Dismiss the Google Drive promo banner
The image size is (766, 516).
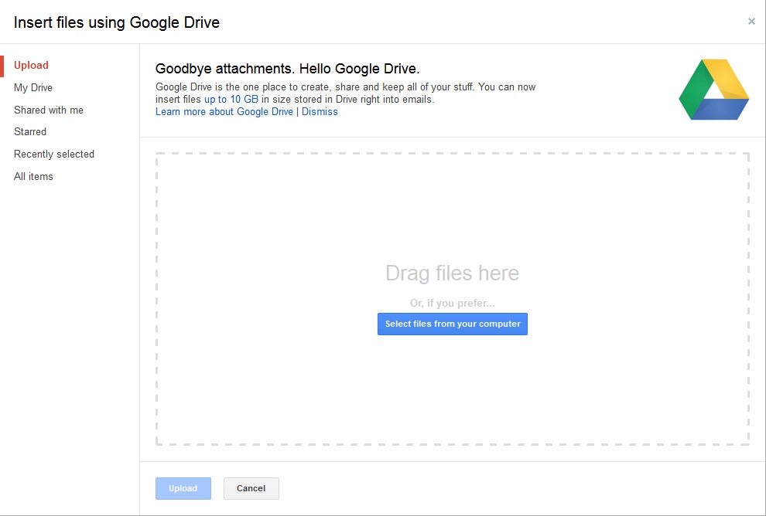point(320,112)
